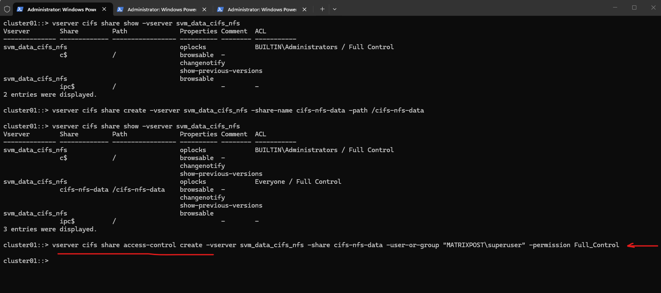Expand the new tab profile dropdown chevron
This screenshot has height=293, width=661.
click(335, 9)
